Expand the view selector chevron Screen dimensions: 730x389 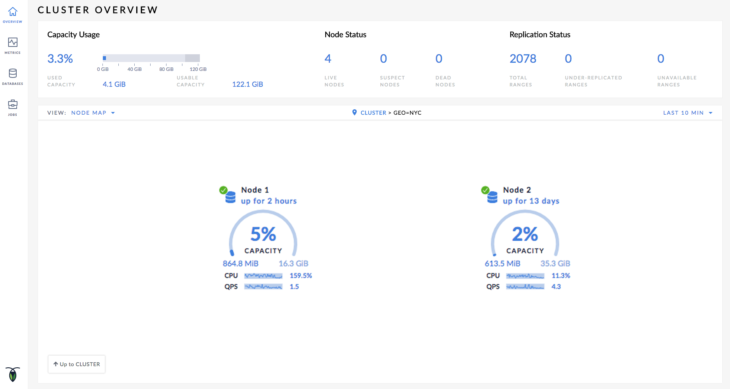click(113, 113)
